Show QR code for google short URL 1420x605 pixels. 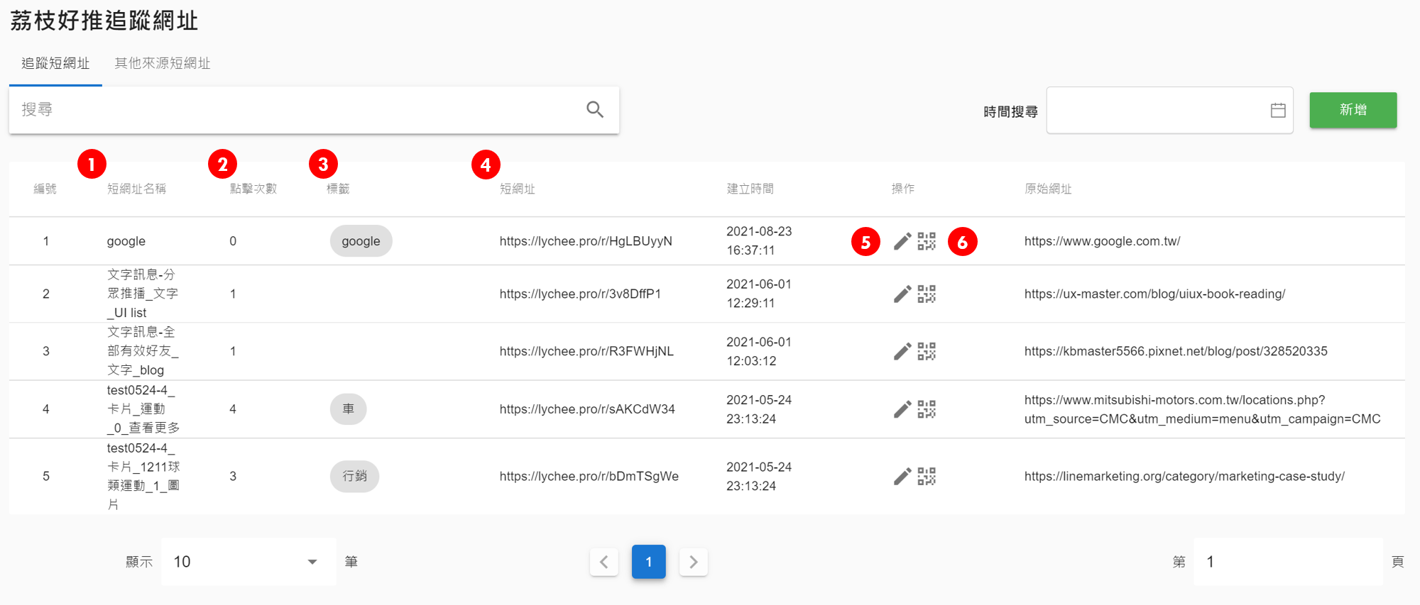click(927, 241)
